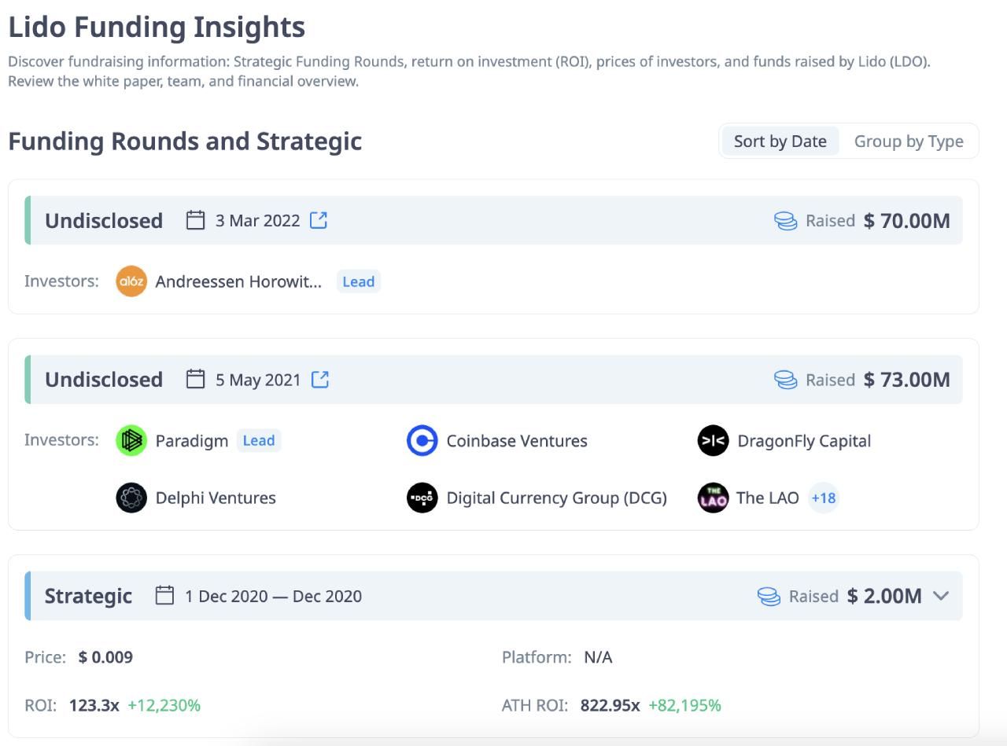The height and width of the screenshot is (746, 1007).
Task: Click coins icon next to $ 2.00M
Action: (769, 596)
